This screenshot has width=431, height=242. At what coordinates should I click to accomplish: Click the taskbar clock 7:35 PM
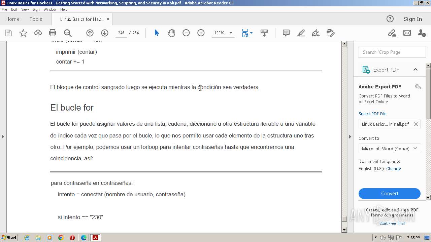click(413, 238)
